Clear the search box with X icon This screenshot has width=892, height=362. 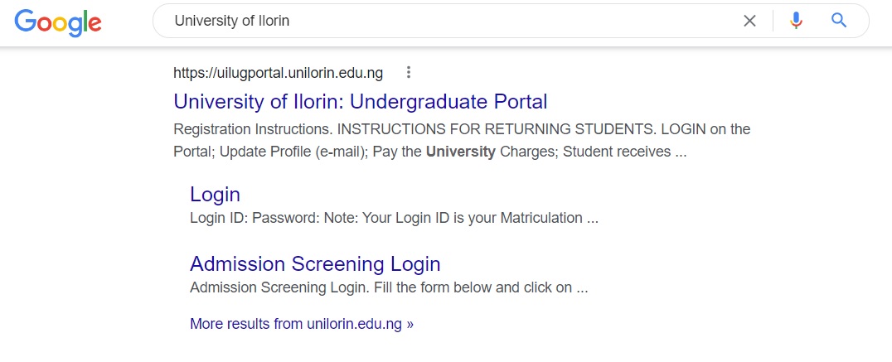point(749,21)
